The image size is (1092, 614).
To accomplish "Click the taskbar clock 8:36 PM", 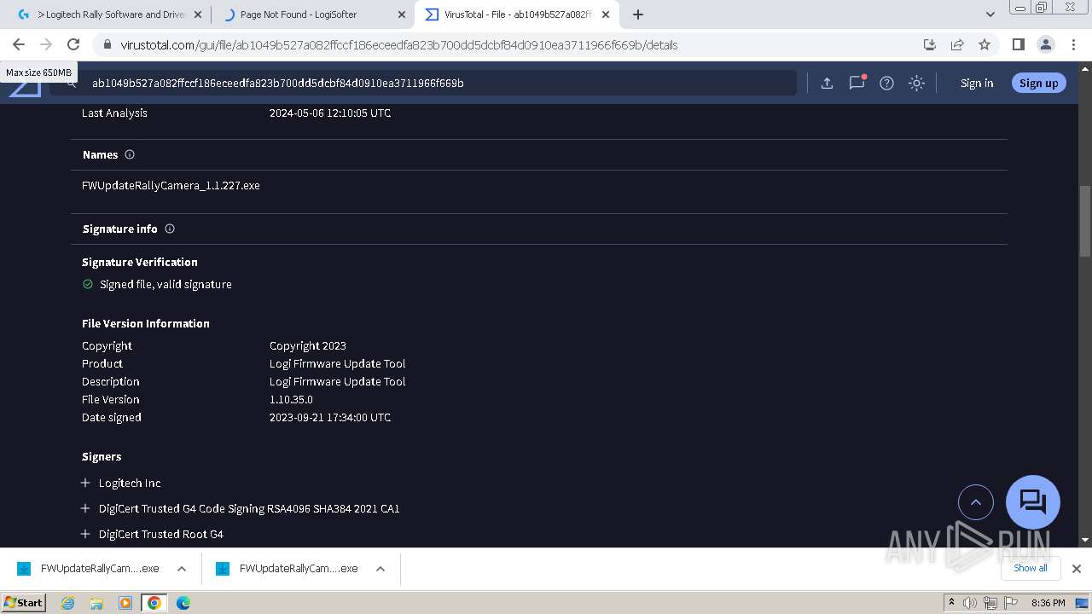I will pyautogui.click(x=1048, y=603).
